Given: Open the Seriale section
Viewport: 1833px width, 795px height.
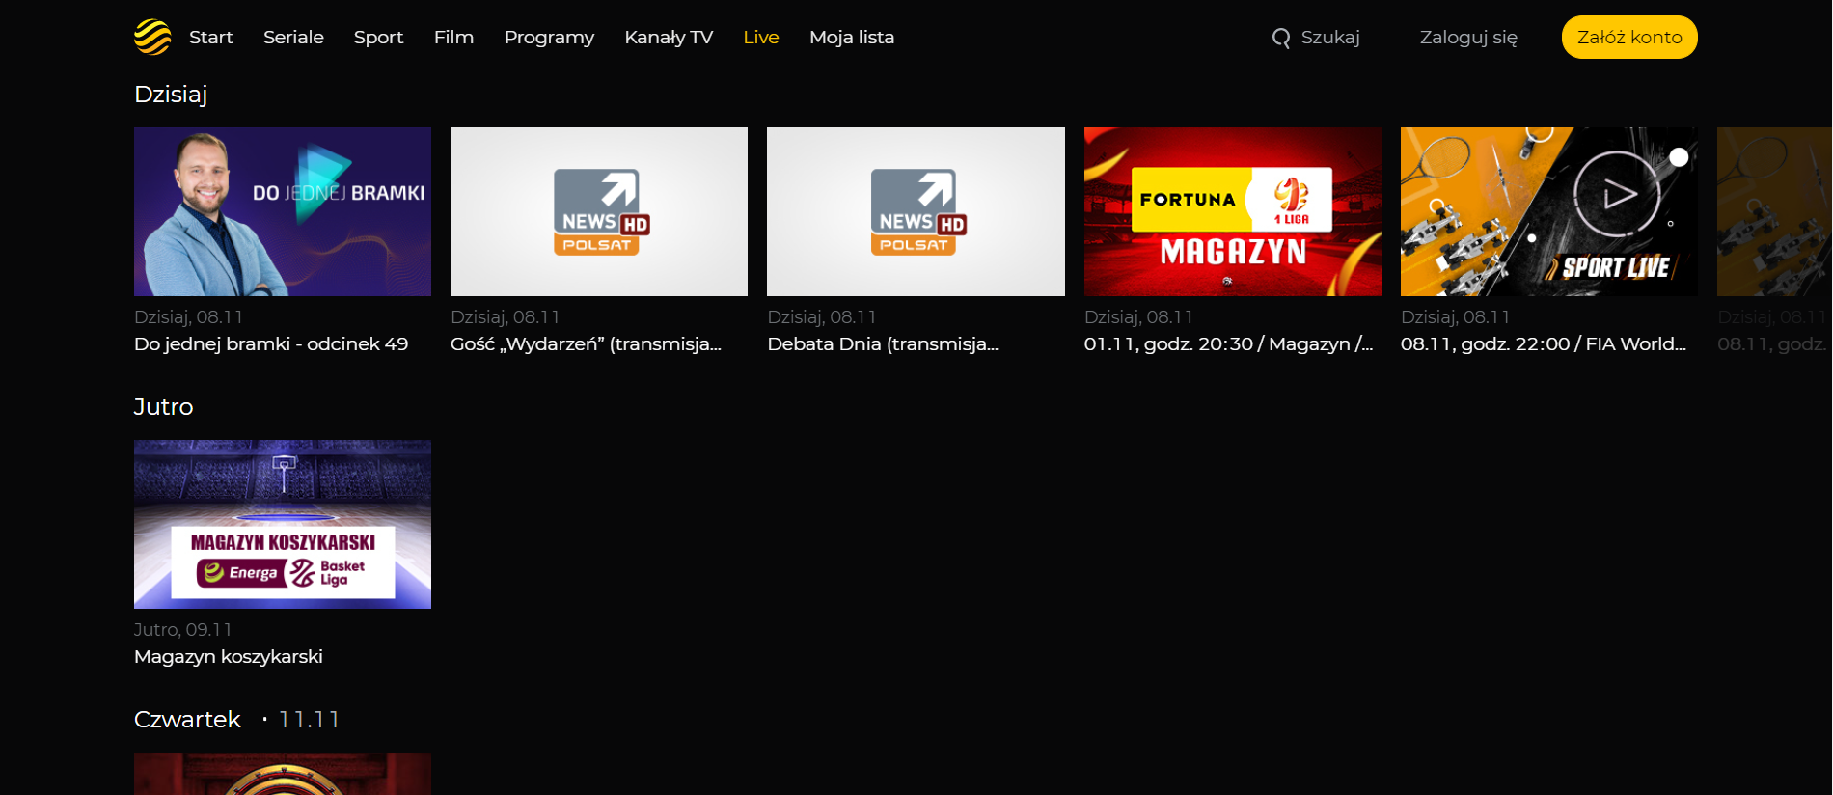Looking at the screenshot, I should [293, 38].
